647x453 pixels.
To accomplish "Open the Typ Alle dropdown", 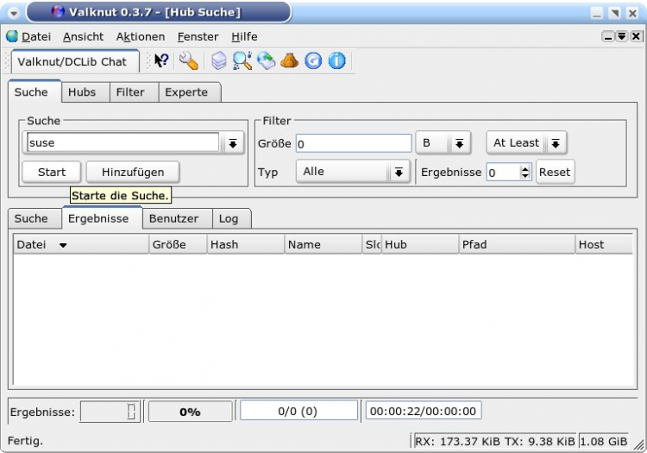I will click(353, 171).
